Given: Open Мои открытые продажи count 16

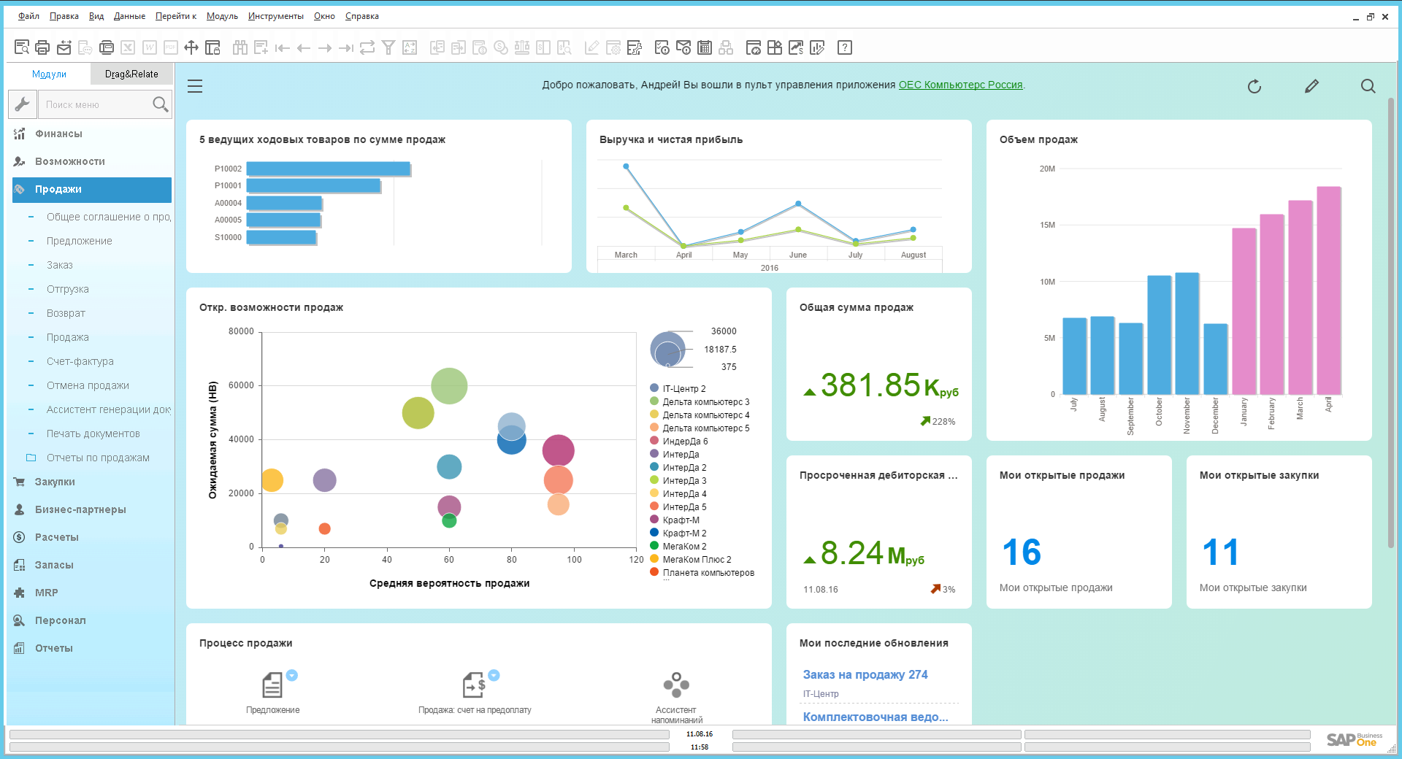Looking at the screenshot, I should pyautogui.click(x=1021, y=552).
